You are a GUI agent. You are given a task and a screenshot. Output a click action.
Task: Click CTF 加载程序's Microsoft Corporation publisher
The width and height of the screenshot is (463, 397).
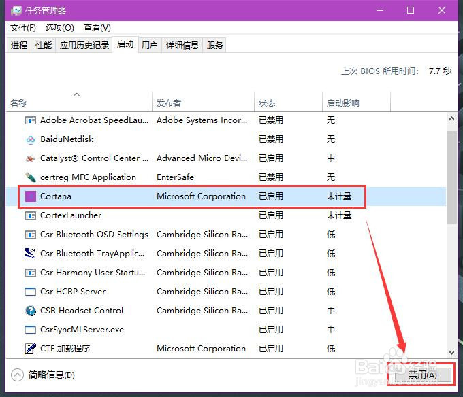tap(201, 349)
